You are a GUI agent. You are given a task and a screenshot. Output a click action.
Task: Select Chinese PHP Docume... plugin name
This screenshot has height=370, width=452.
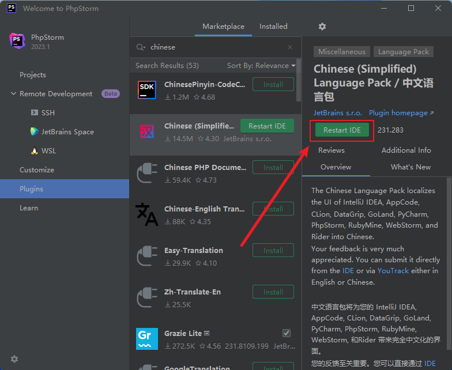(x=205, y=167)
